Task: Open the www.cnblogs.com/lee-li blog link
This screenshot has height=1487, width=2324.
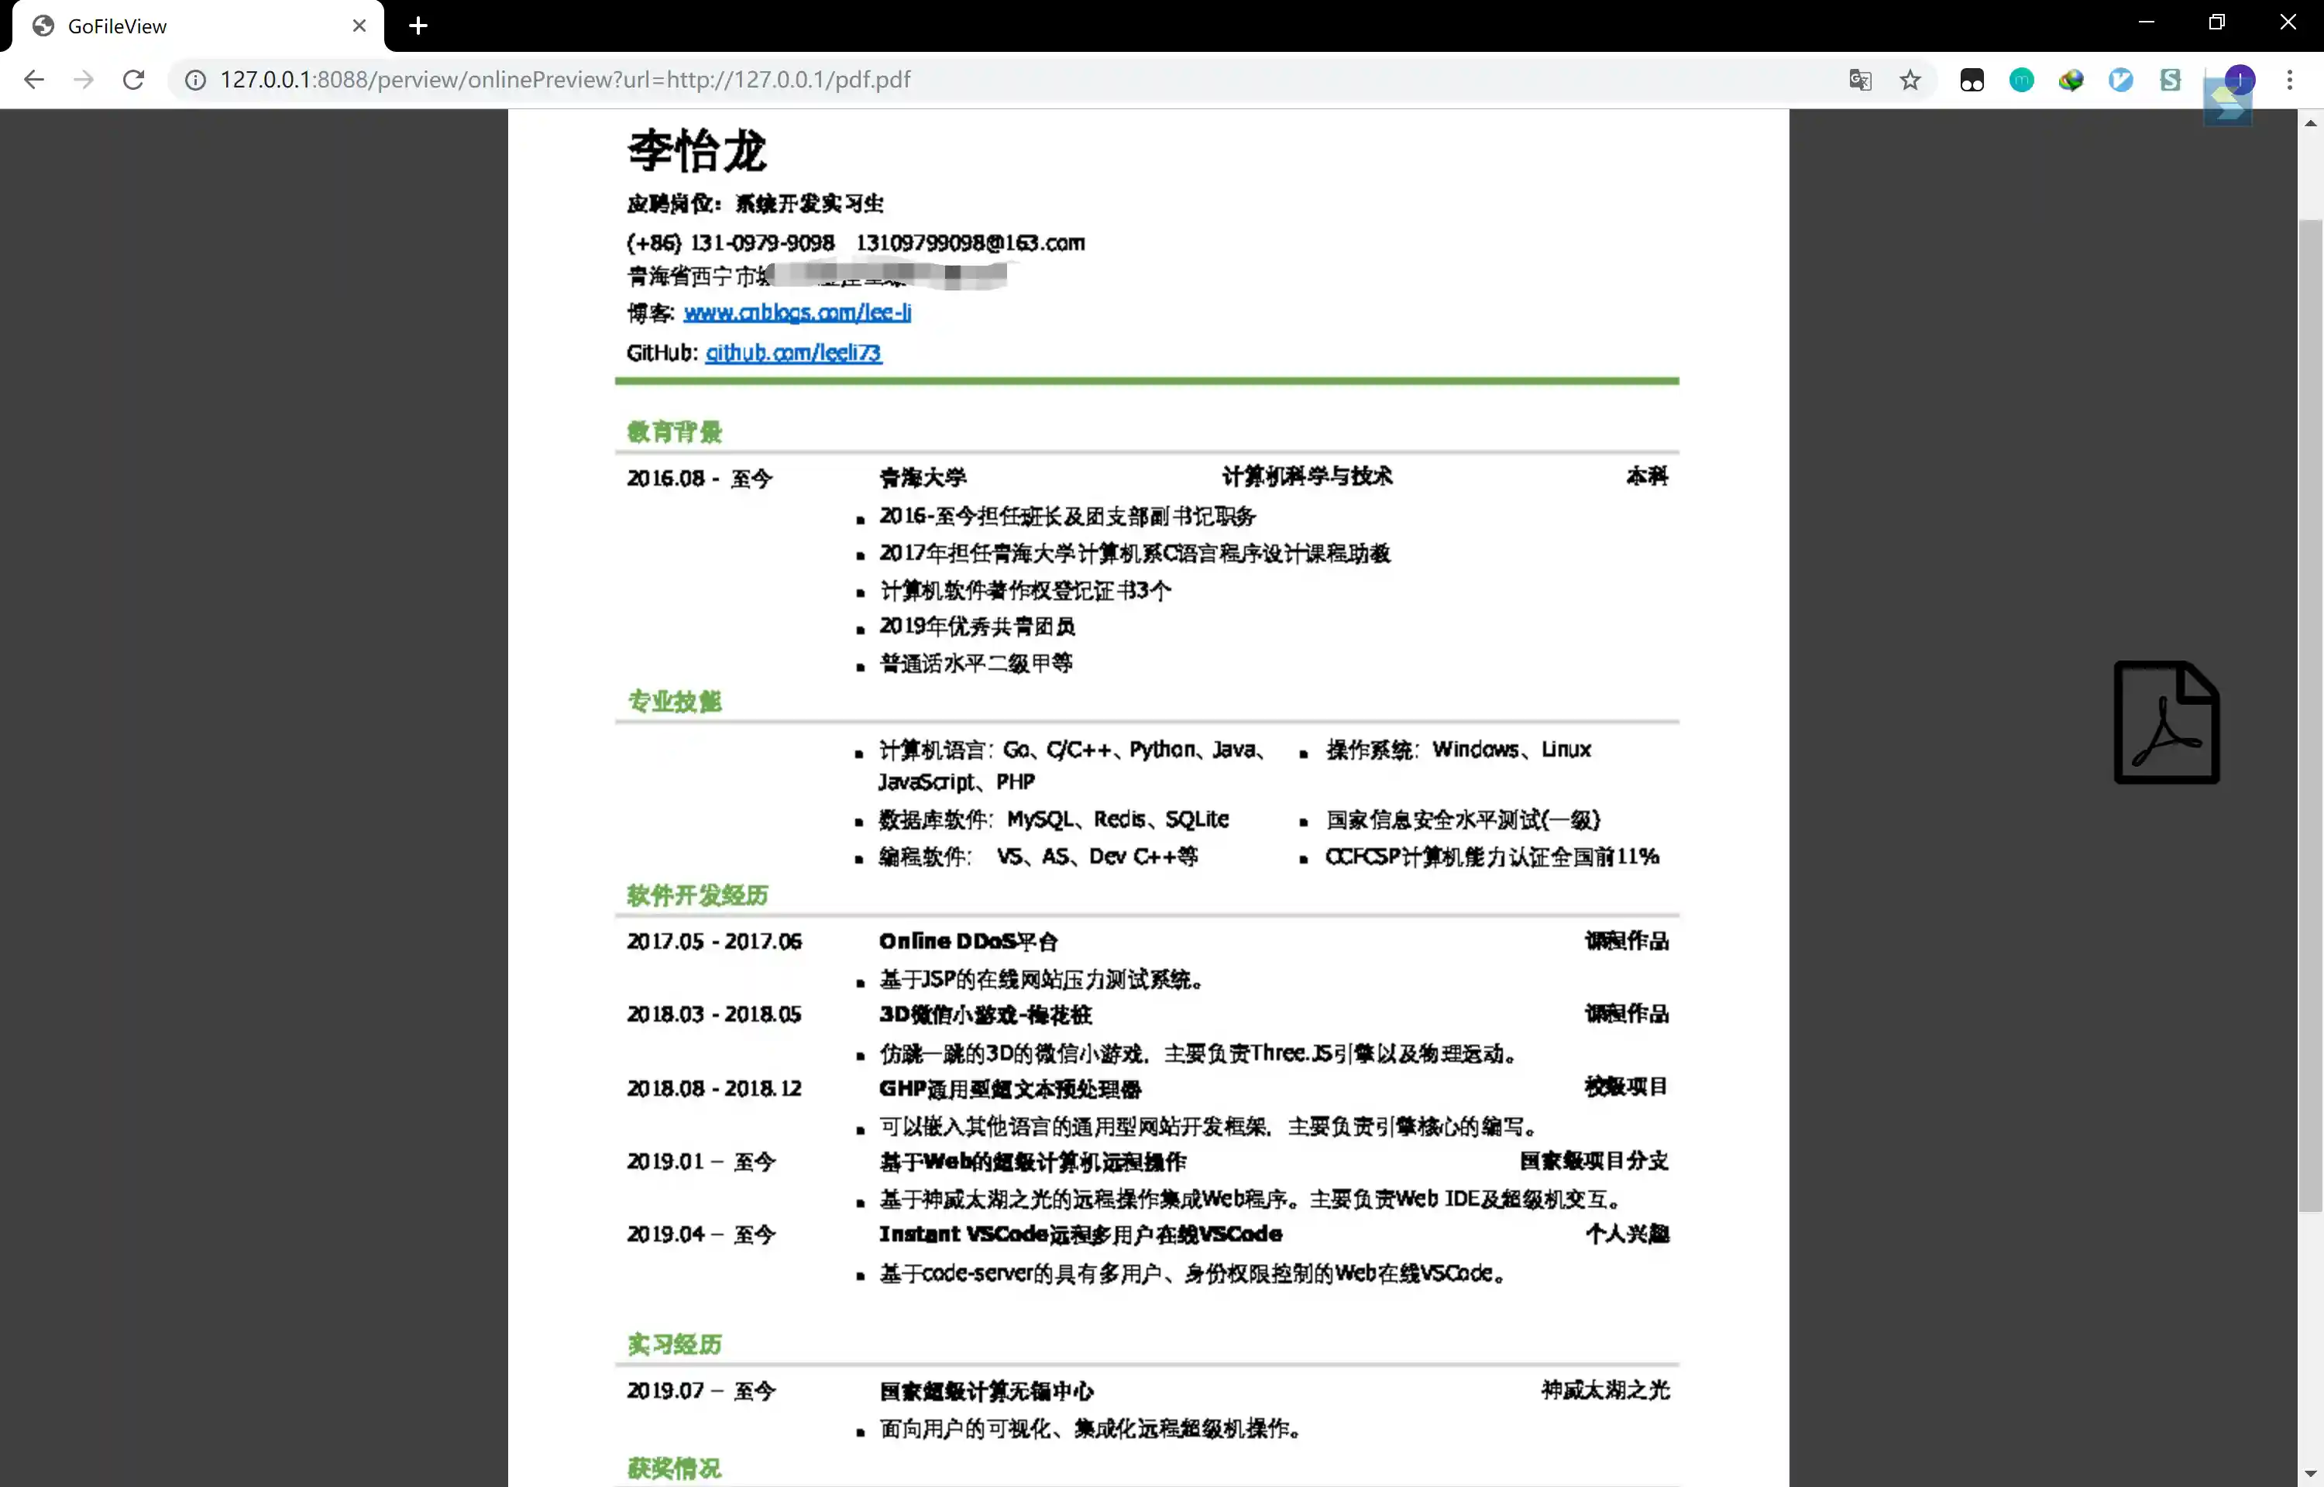Action: point(796,313)
